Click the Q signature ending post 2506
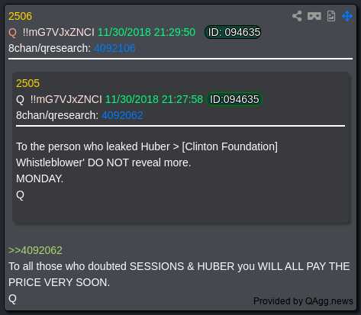 click(12, 299)
